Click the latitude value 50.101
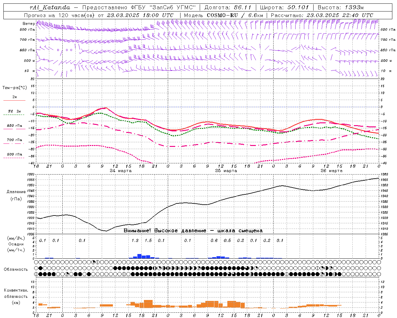The width and height of the screenshot is (397, 318). [298, 7]
